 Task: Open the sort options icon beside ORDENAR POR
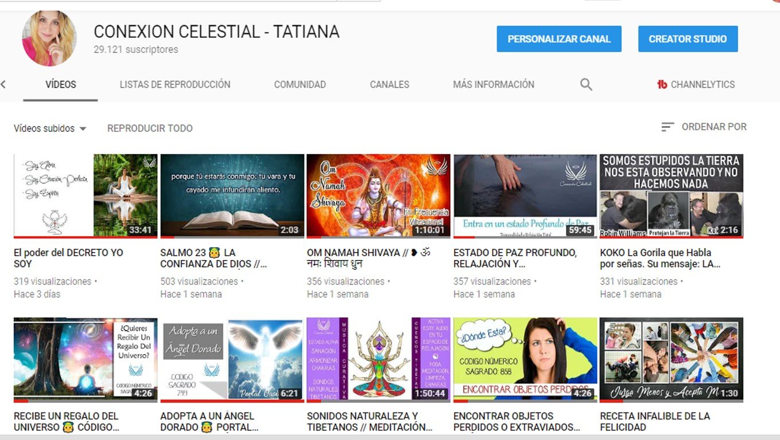coord(667,127)
